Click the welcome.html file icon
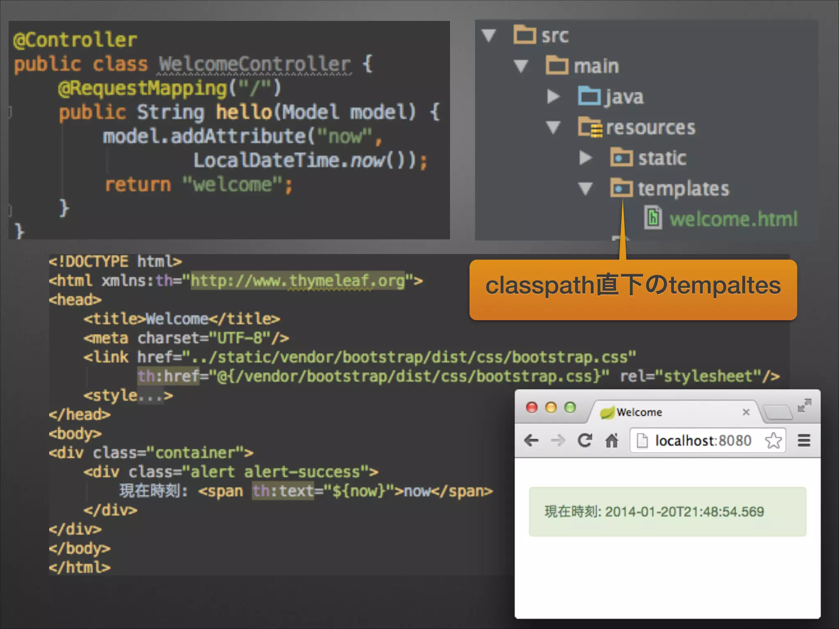839x629 pixels. point(653,218)
